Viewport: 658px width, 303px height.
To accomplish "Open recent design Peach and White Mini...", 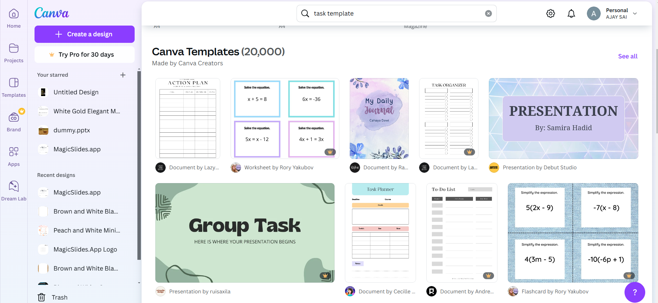I will click(79, 230).
